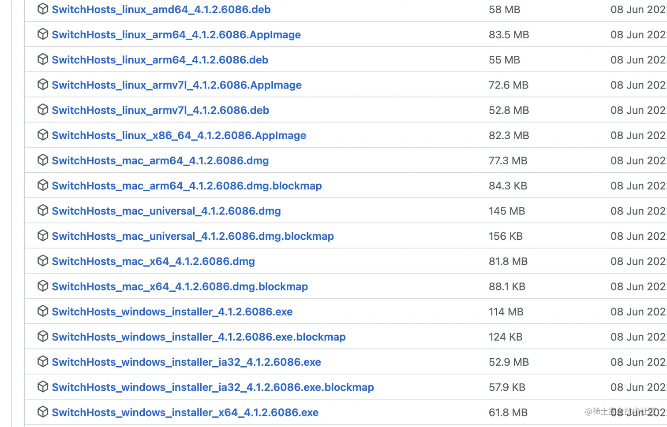Click package icon beside windows_installer_x64 exe file

coord(43,411)
